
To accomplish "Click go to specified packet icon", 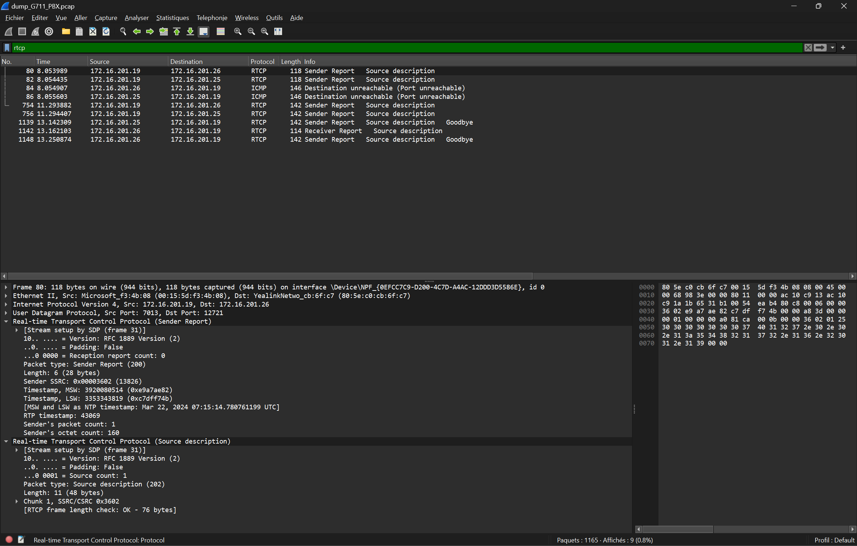I will pos(164,31).
